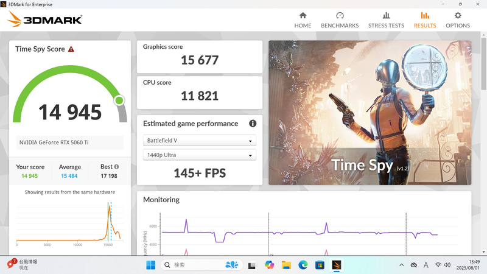Open the 1440p Ultra resolution dropdown
This screenshot has height=274, width=487.
point(200,155)
